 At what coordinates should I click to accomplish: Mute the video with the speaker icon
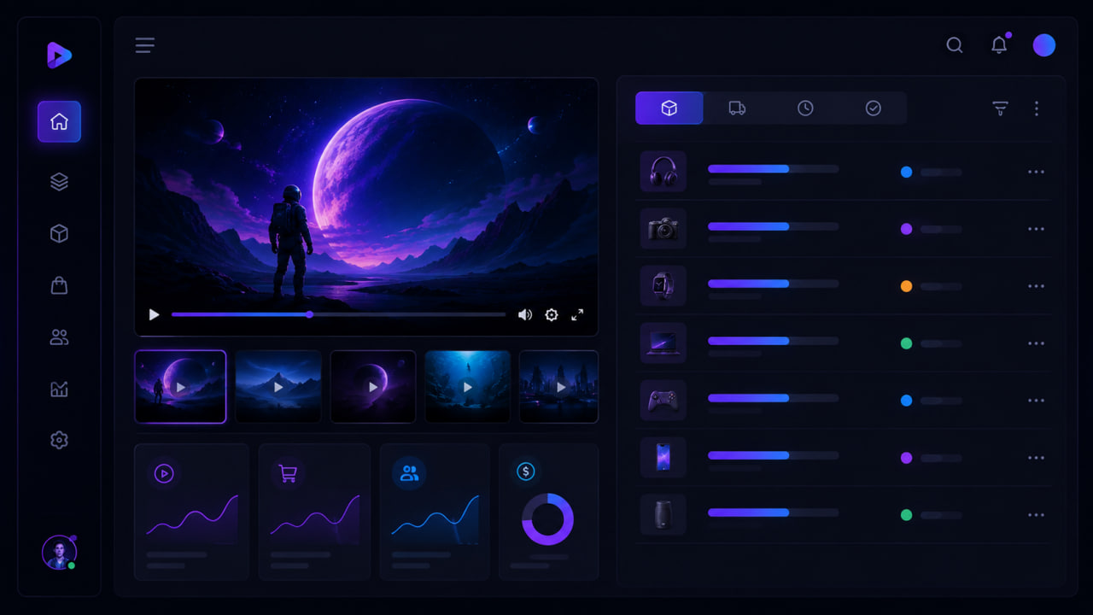coord(524,314)
